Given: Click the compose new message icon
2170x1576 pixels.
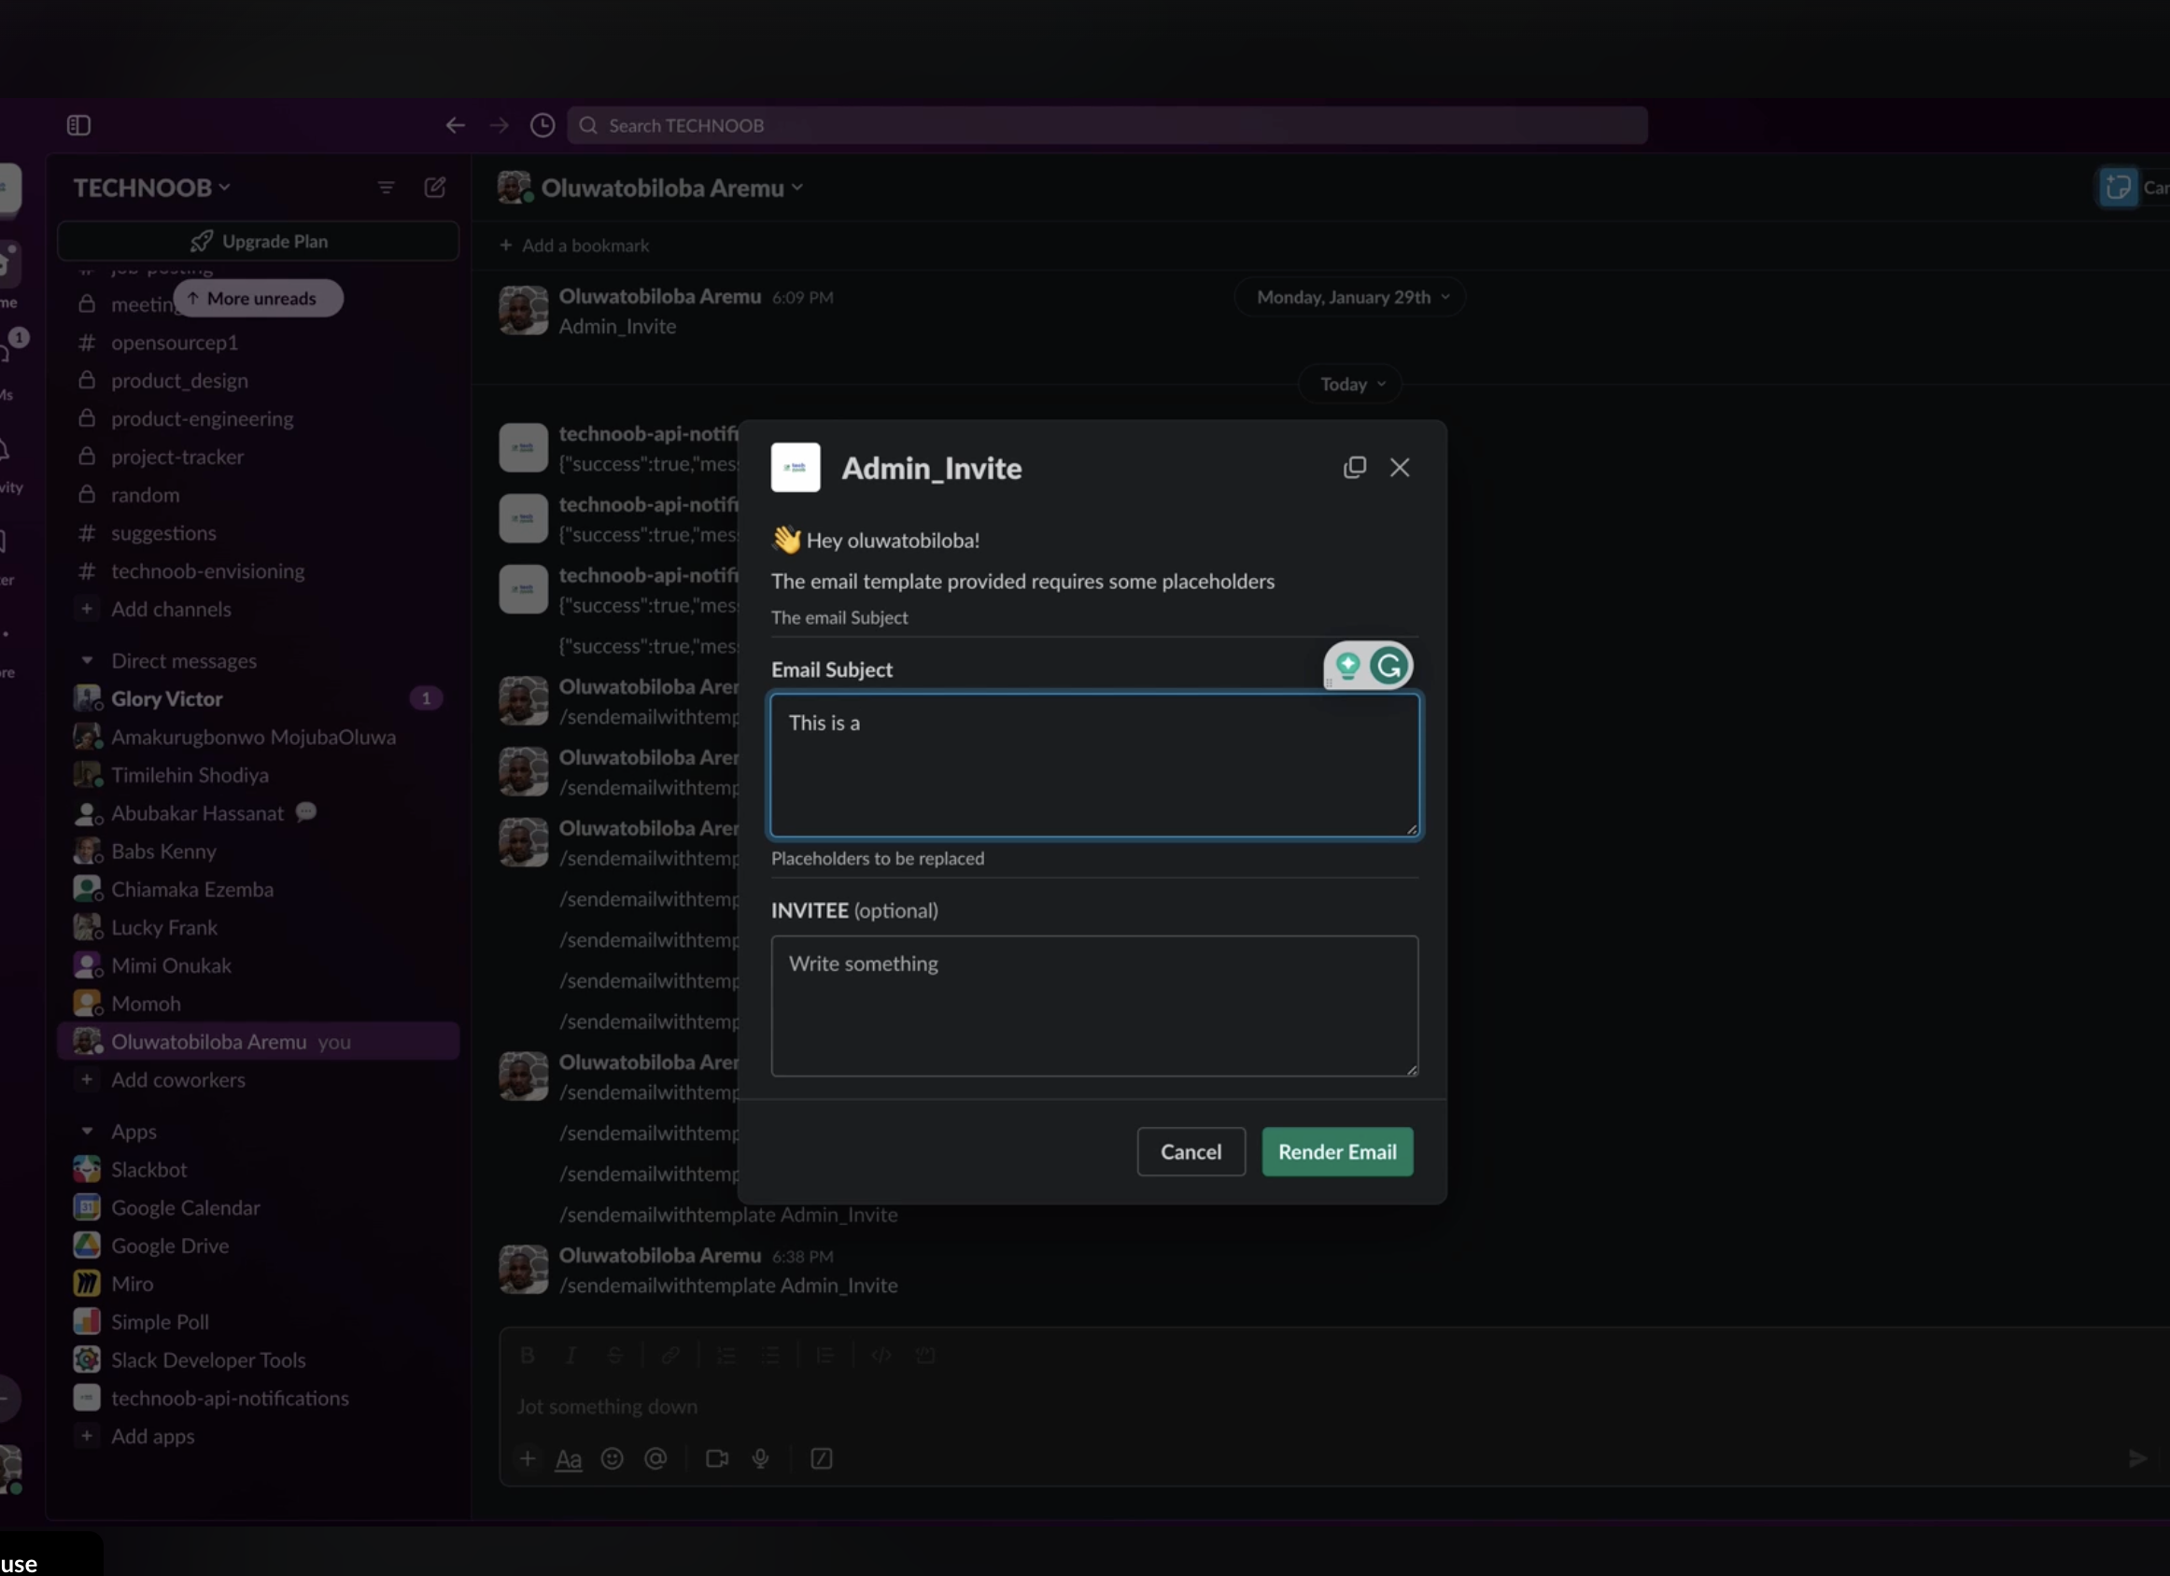Looking at the screenshot, I should point(435,188).
